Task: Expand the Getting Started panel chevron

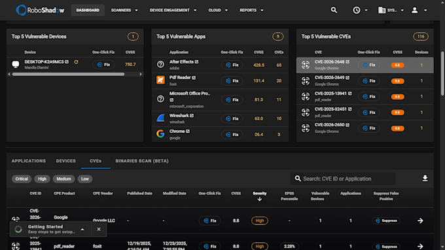Action: tap(82, 229)
